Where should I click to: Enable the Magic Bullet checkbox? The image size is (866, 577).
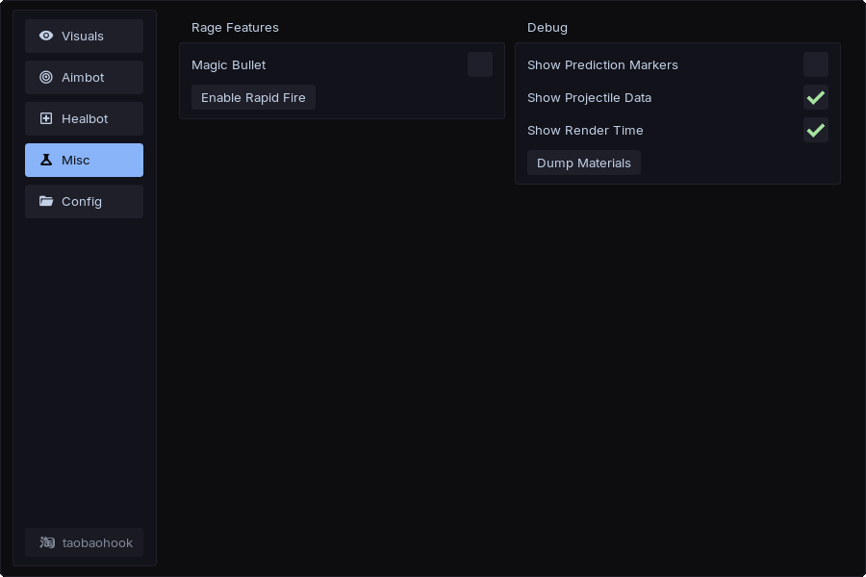[x=480, y=64]
